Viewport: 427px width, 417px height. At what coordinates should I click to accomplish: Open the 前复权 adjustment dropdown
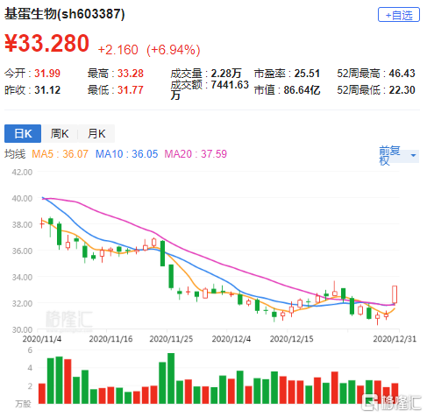pos(399,156)
